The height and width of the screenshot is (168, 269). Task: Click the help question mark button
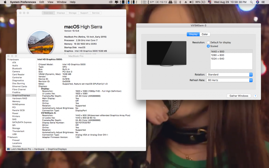coord(255,96)
